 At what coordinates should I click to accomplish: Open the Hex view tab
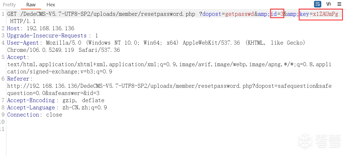(x=51, y=5)
